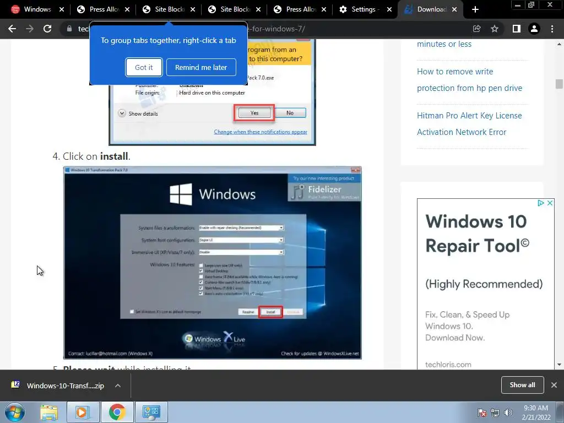Click the AdChoices triangle icon on the ad
Image resolution: width=564 pixels, height=423 pixels.
pos(541,203)
